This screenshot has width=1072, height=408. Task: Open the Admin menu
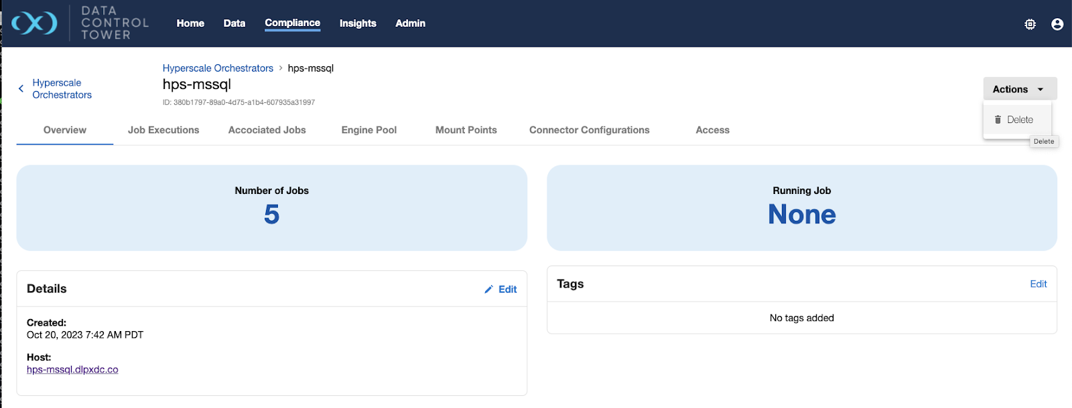click(410, 23)
